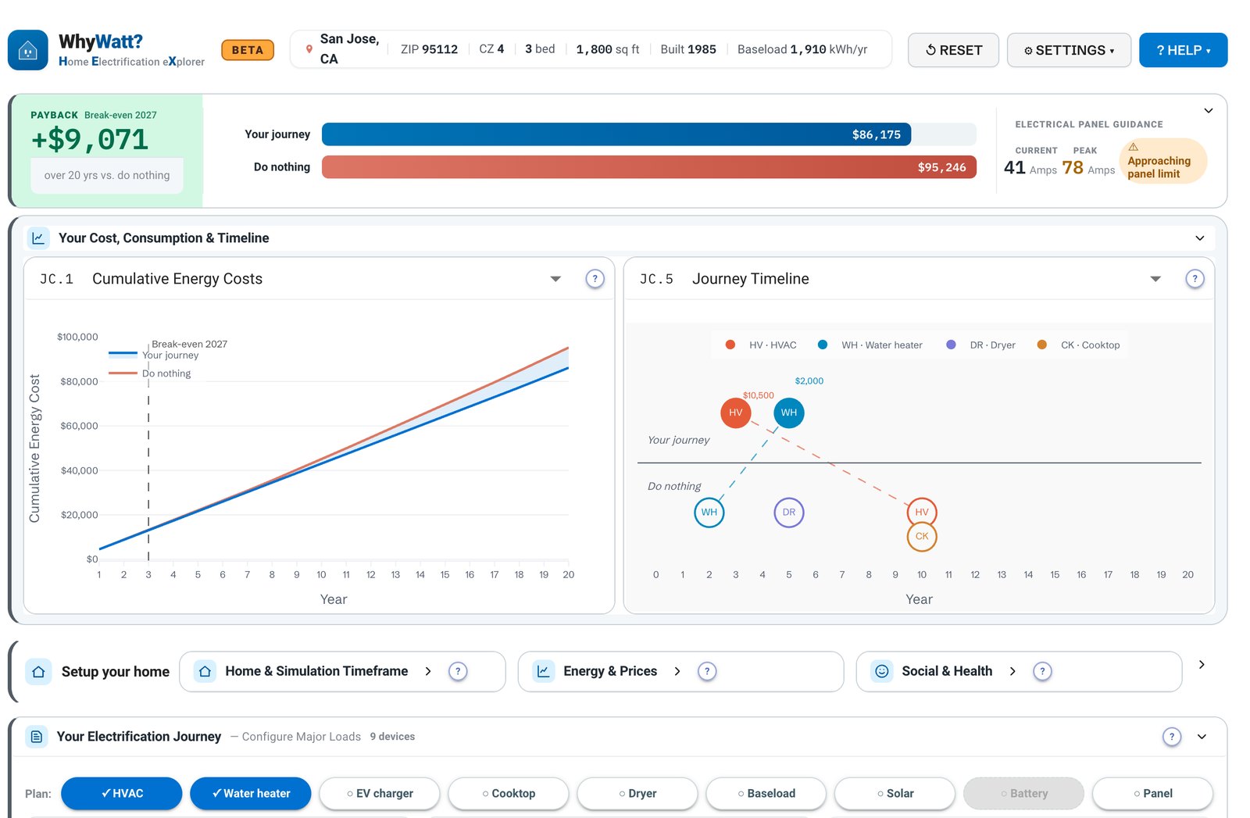Click the filled blue WH node in Your journey
The image size is (1250, 818).
coord(789,413)
